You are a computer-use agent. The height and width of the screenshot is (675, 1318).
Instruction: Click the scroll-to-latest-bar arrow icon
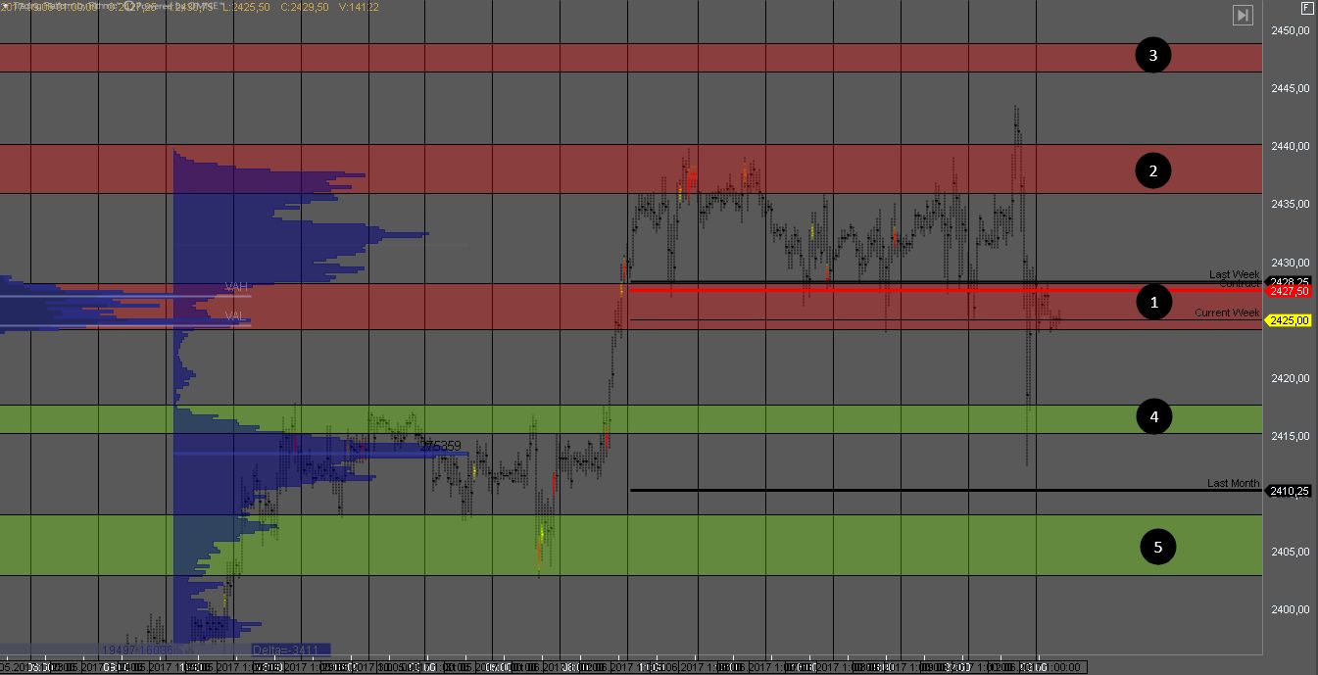1243,15
